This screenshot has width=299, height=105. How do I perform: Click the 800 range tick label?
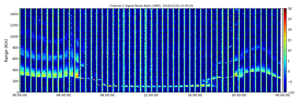coord(15,48)
